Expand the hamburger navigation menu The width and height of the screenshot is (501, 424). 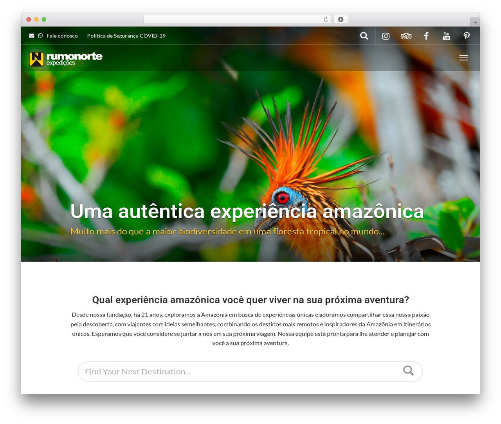[464, 58]
